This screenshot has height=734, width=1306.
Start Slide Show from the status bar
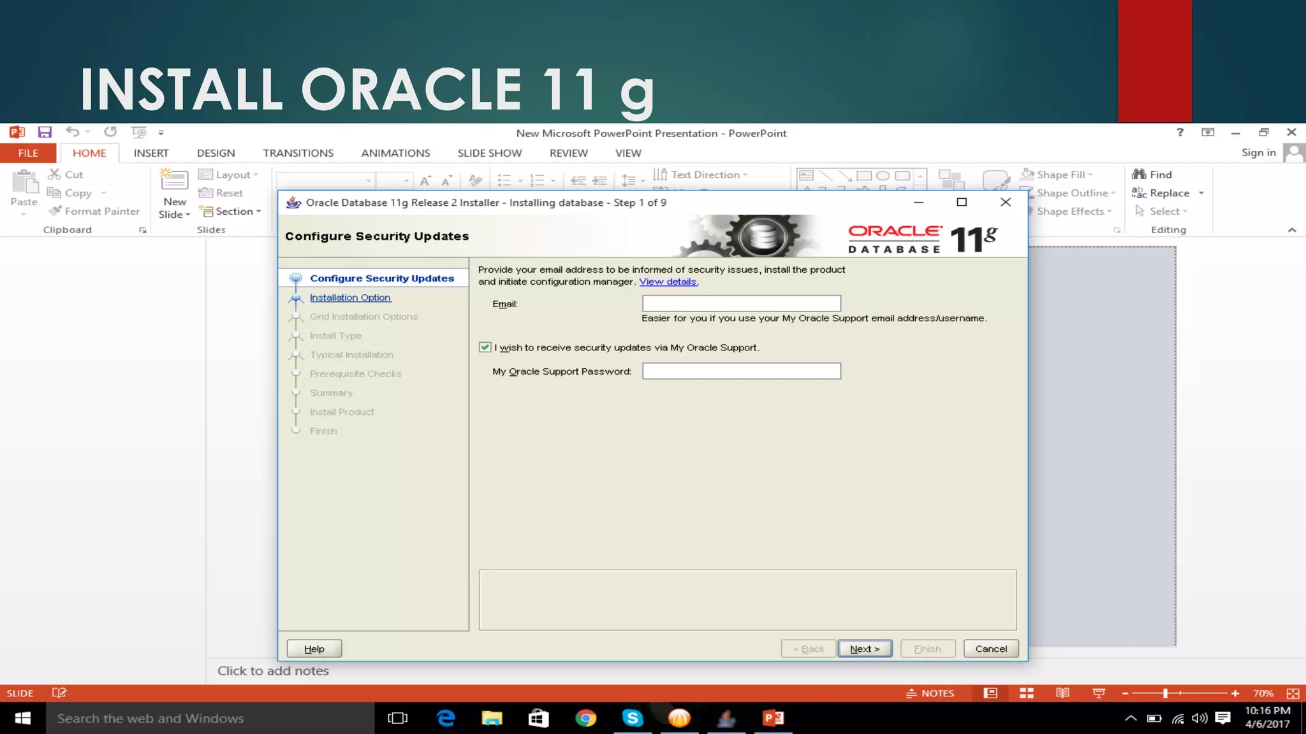(1099, 693)
